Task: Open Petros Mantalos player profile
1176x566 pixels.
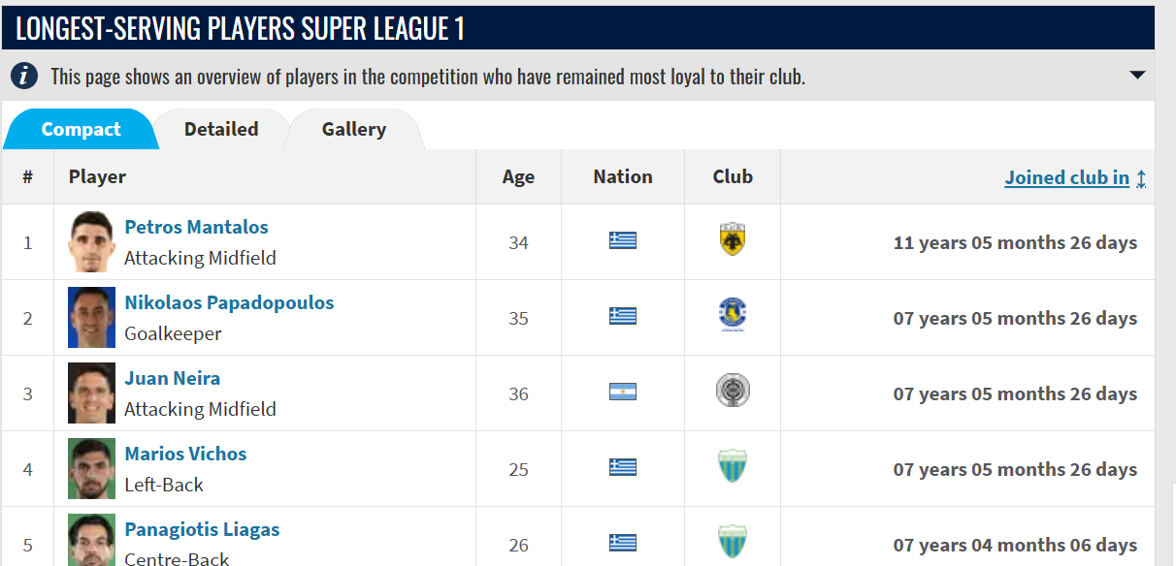Action: pos(196,227)
